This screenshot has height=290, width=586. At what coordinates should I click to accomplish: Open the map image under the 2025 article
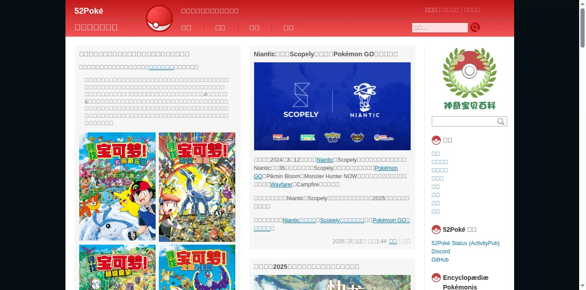pos(332,282)
